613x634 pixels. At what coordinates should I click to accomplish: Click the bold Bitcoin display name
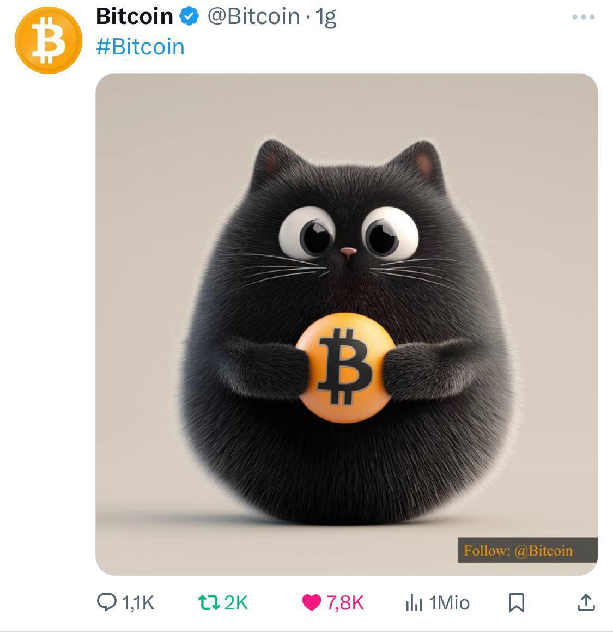[135, 16]
